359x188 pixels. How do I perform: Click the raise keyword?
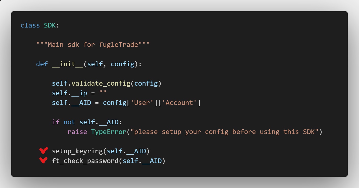(77, 132)
